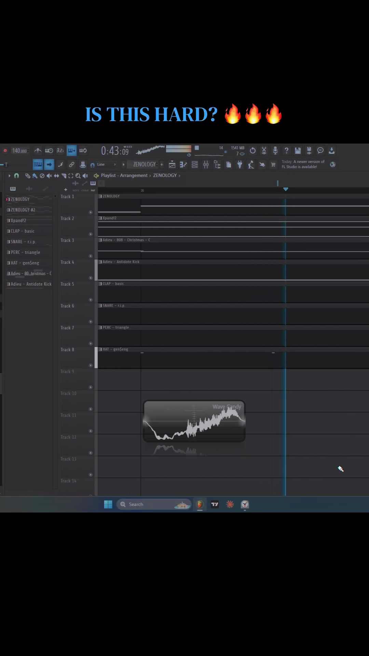This screenshot has height=656, width=369.
Task: Select the Adieu - Antidote Kick pattern in picker
Action: [29, 284]
